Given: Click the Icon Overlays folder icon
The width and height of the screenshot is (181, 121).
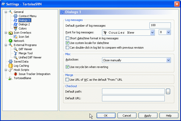Looking at the screenshot, I should tap(11, 33).
